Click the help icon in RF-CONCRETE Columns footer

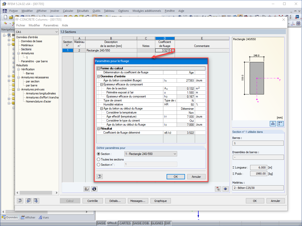click(20, 201)
